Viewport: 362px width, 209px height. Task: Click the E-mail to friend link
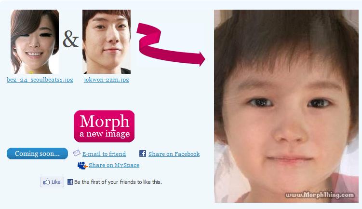104,154
